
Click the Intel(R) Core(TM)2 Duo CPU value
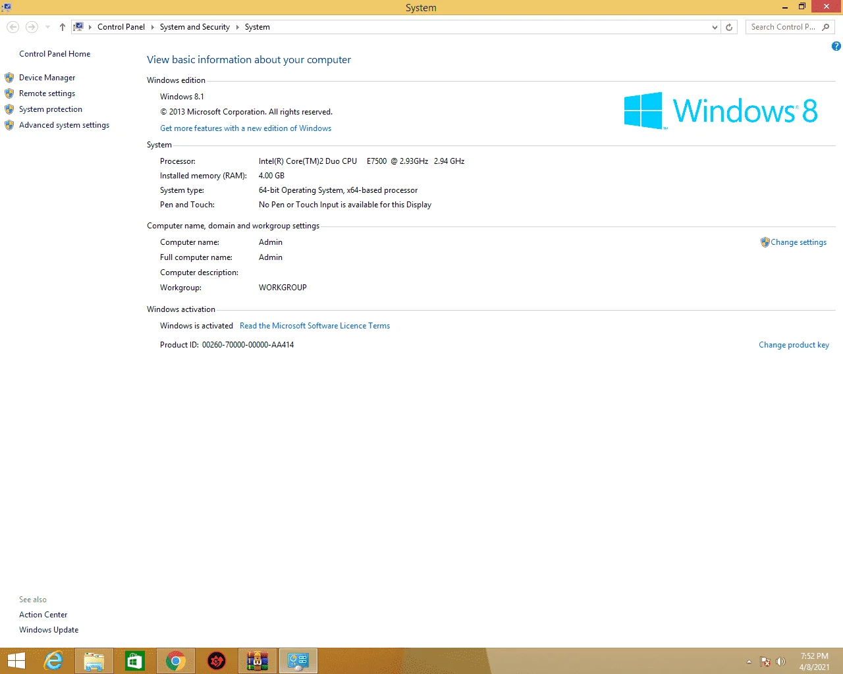362,161
